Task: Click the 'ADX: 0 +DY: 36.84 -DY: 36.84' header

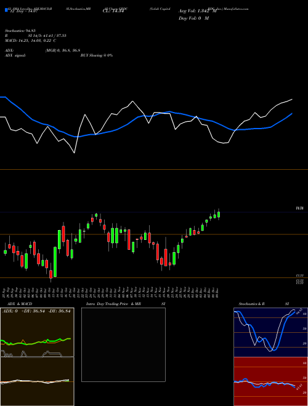Action: 36,311
